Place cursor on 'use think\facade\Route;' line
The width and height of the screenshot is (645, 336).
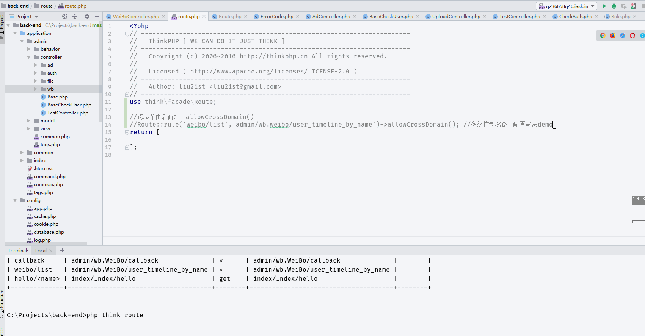[x=173, y=102]
